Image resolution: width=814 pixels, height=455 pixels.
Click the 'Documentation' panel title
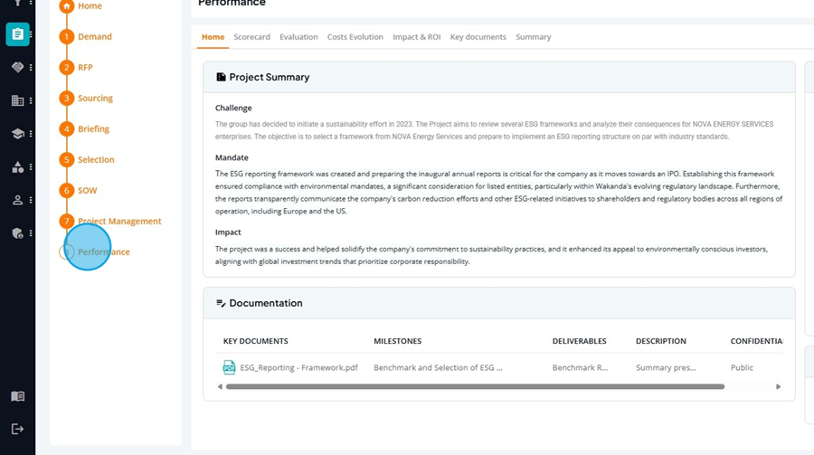266,303
